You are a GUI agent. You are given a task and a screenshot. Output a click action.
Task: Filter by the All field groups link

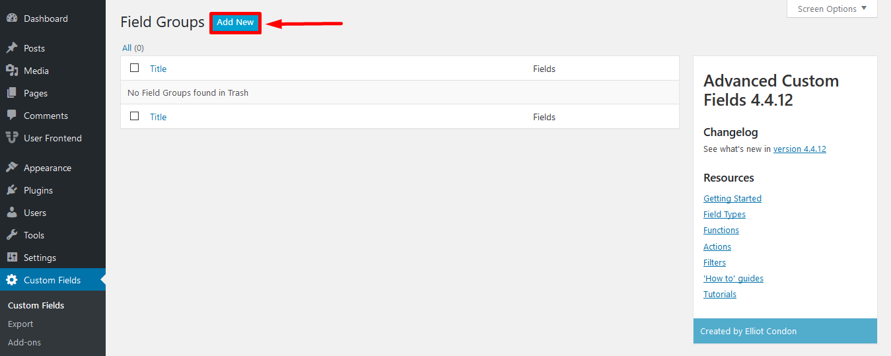tap(127, 48)
